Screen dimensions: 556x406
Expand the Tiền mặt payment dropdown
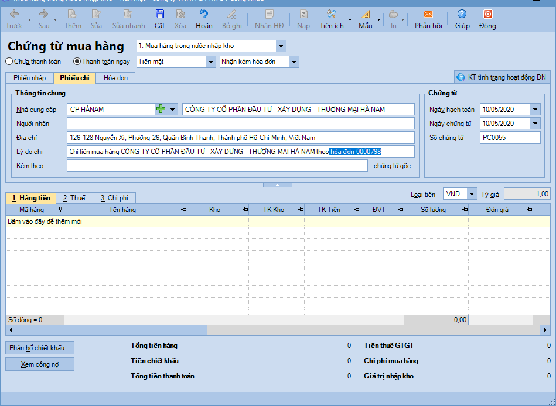pos(210,62)
